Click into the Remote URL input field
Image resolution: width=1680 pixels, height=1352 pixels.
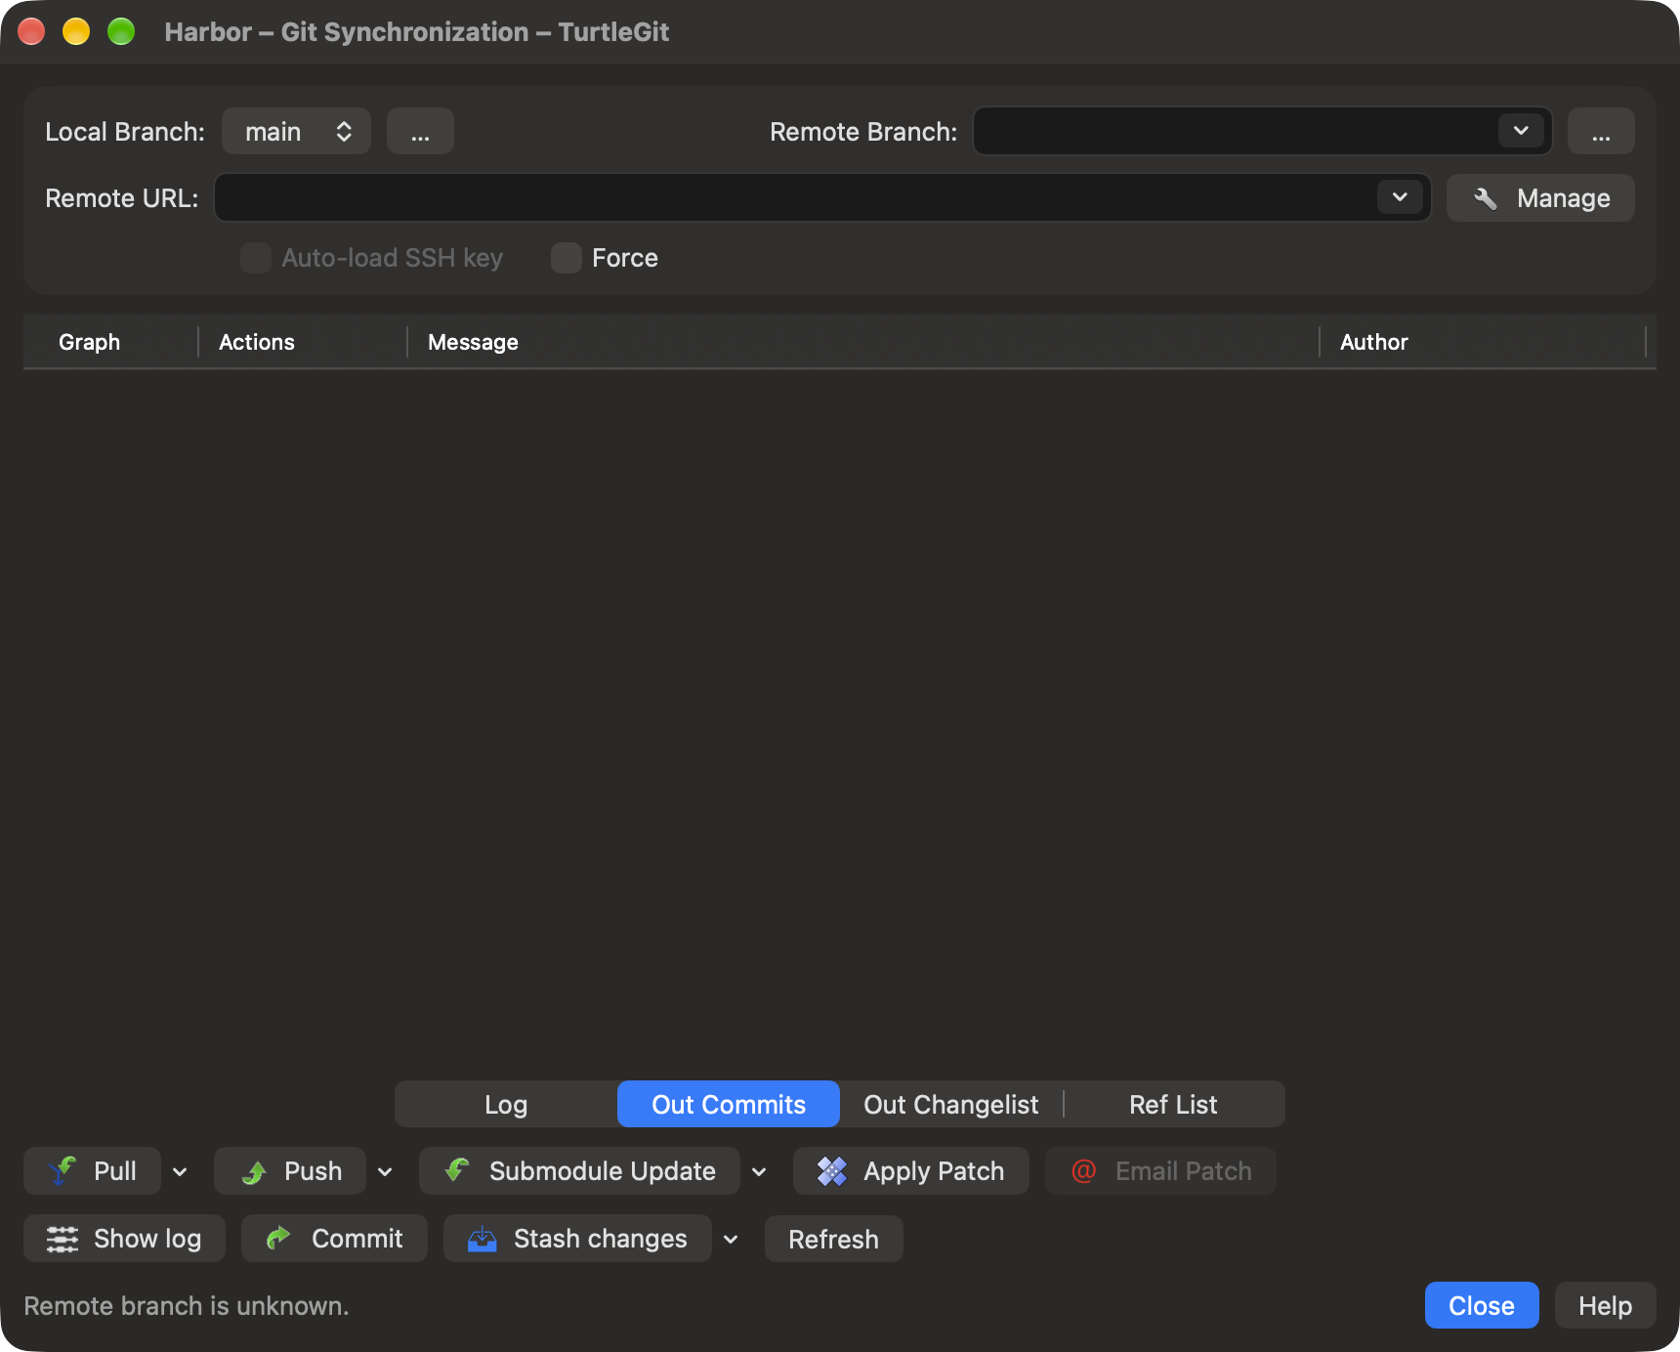[795, 197]
